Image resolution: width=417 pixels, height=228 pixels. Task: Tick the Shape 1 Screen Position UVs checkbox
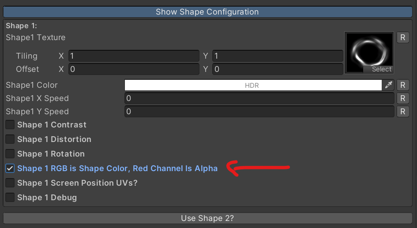click(10, 183)
